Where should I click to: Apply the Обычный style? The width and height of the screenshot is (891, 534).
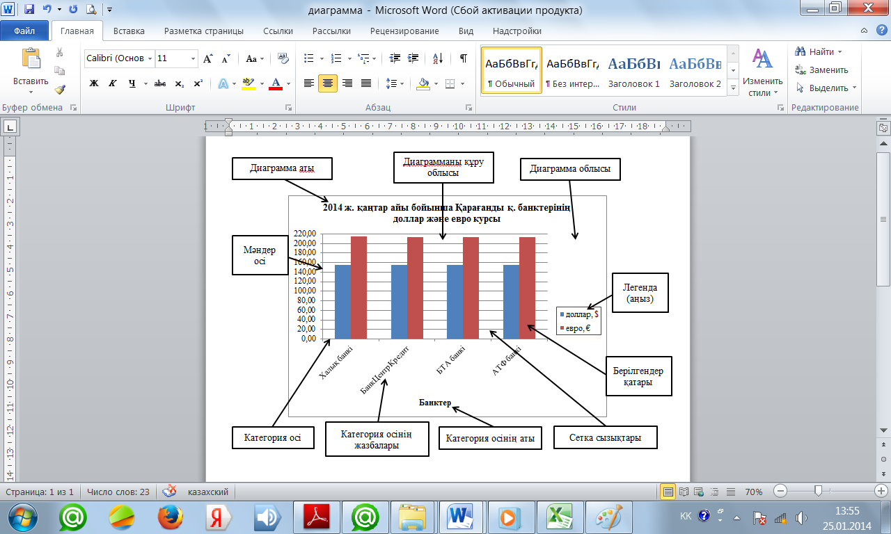(512, 70)
